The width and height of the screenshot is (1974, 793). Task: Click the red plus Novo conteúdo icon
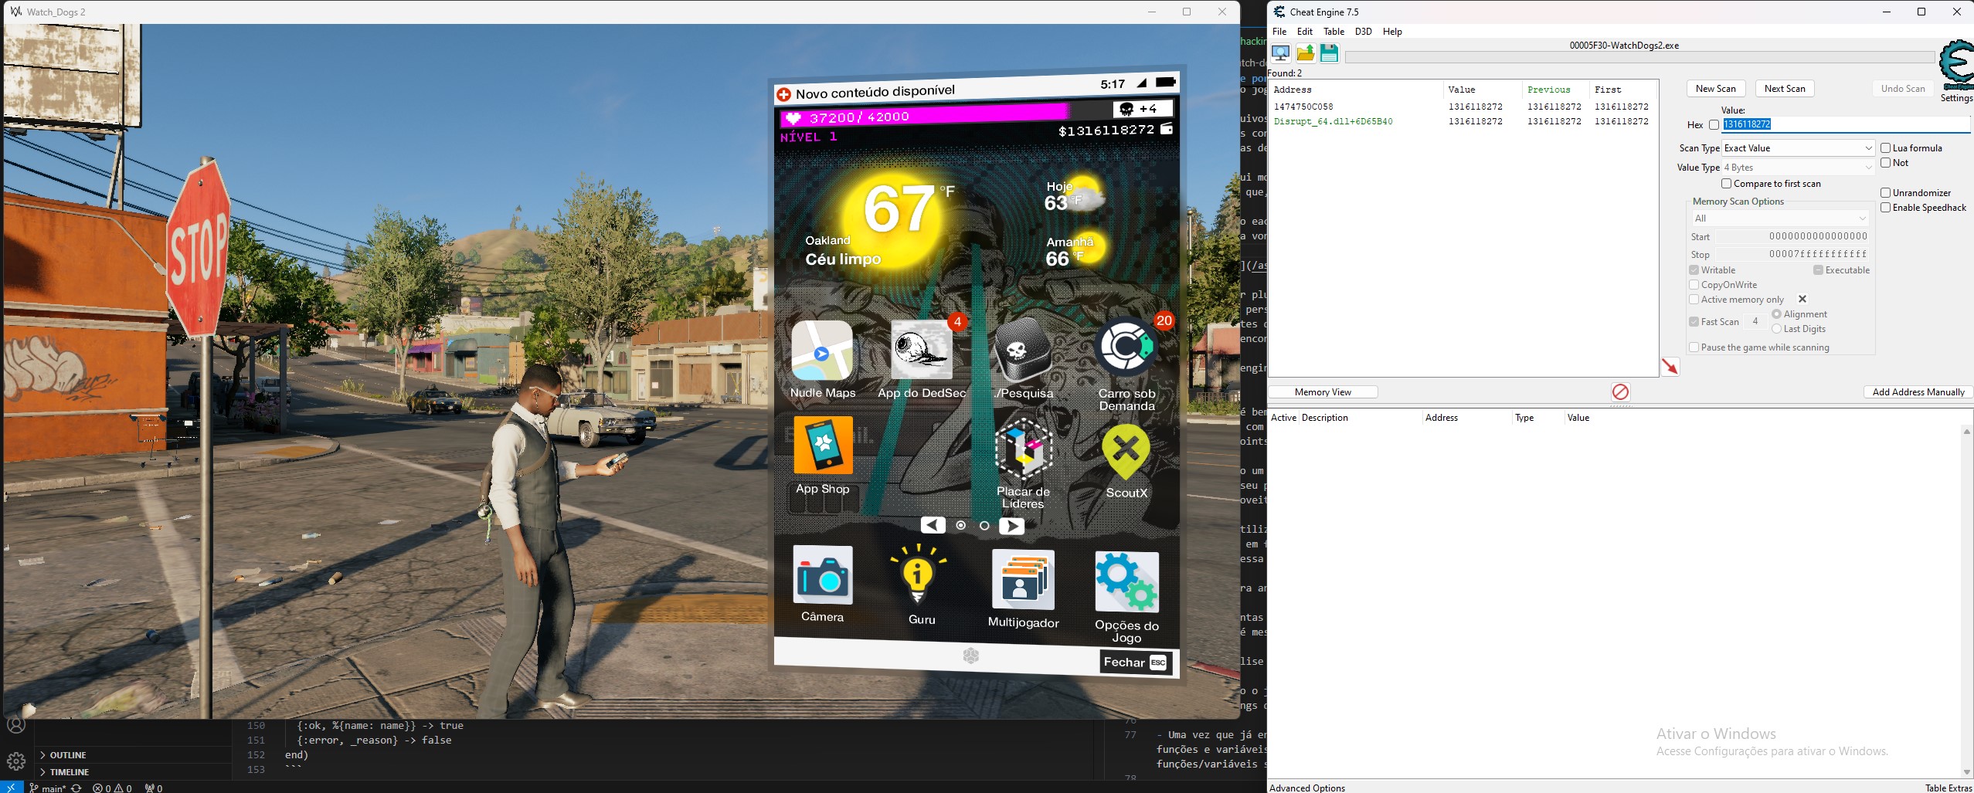[x=783, y=94]
